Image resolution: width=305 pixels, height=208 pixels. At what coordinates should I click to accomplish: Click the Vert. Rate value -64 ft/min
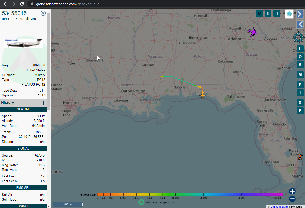[38, 126]
